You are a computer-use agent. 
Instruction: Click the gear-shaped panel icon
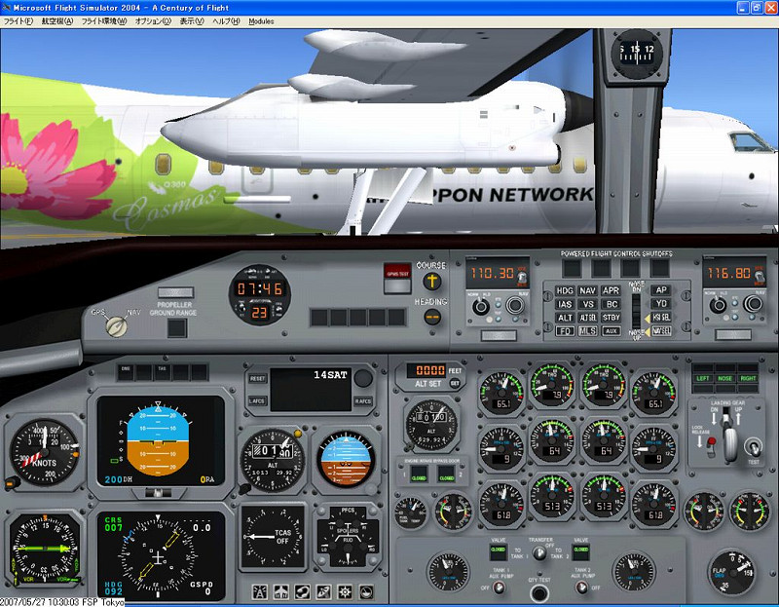tap(345, 591)
